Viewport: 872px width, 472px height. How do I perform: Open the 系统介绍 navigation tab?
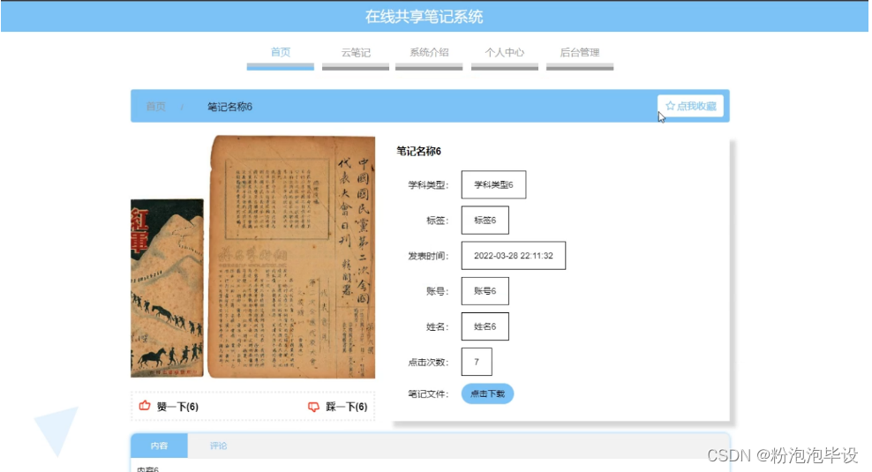(429, 52)
